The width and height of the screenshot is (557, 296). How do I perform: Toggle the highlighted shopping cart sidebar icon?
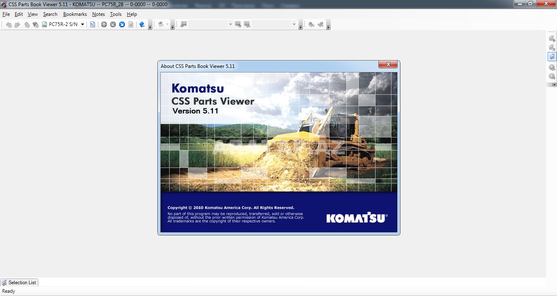pos(552,57)
